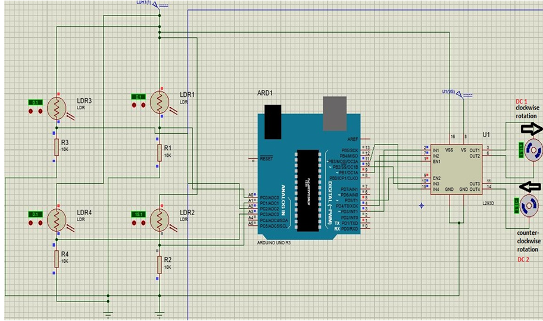
Task: Click the LDR1 photoresistor symbol
Action: pyautogui.click(x=160, y=102)
